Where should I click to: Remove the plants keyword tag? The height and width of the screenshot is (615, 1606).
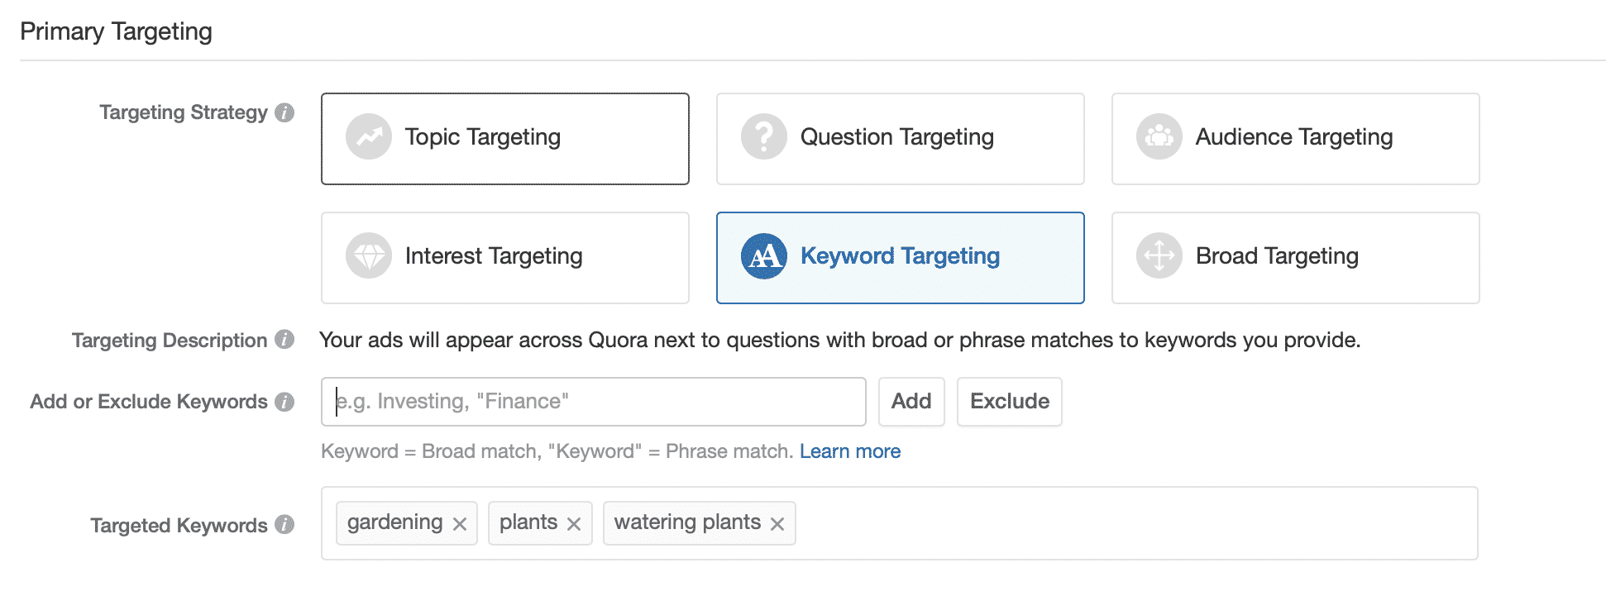point(574,524)
